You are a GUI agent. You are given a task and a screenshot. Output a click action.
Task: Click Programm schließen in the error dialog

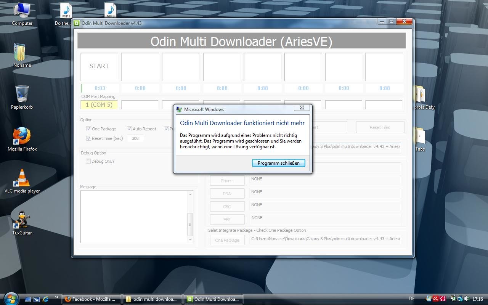278,163
